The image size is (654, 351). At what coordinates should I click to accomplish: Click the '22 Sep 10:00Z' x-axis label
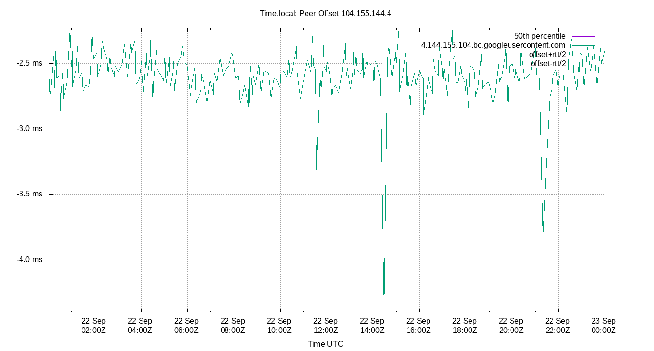pyautogui.click(x=279, y=326)
